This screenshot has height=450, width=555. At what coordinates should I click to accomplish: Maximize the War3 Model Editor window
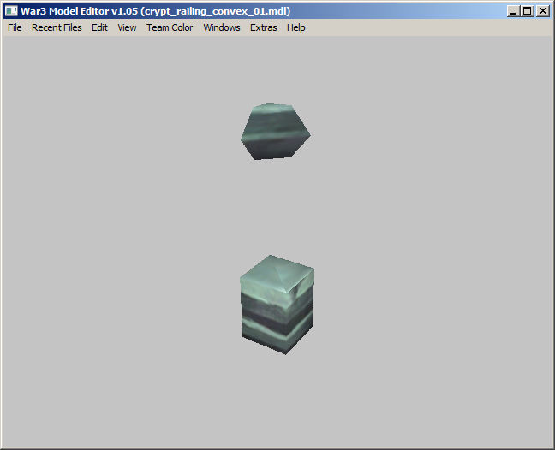click(x=527, y=11)
